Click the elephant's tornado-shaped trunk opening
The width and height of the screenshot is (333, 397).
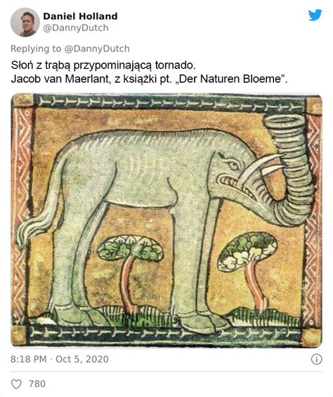point(284,121)
